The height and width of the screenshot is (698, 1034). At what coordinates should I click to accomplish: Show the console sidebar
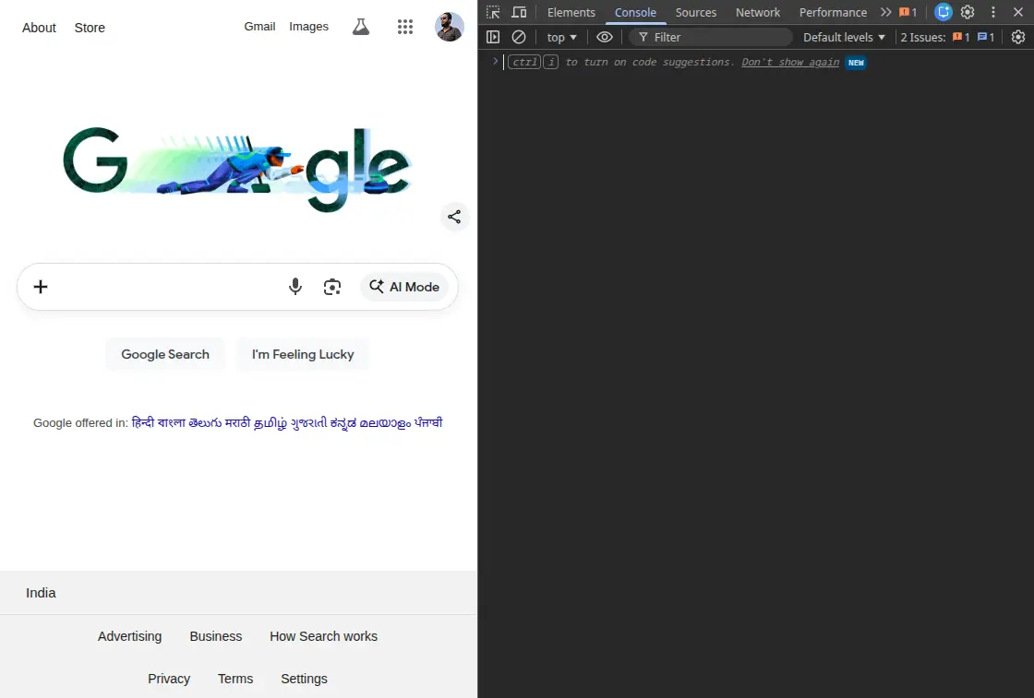[493, 38]
